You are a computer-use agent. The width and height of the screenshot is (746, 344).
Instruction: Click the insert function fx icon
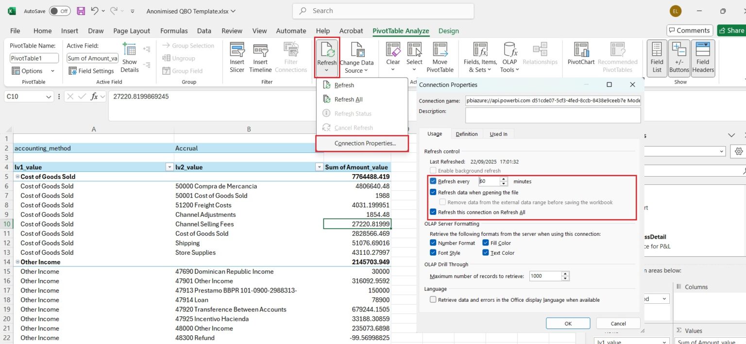point(95,97)
